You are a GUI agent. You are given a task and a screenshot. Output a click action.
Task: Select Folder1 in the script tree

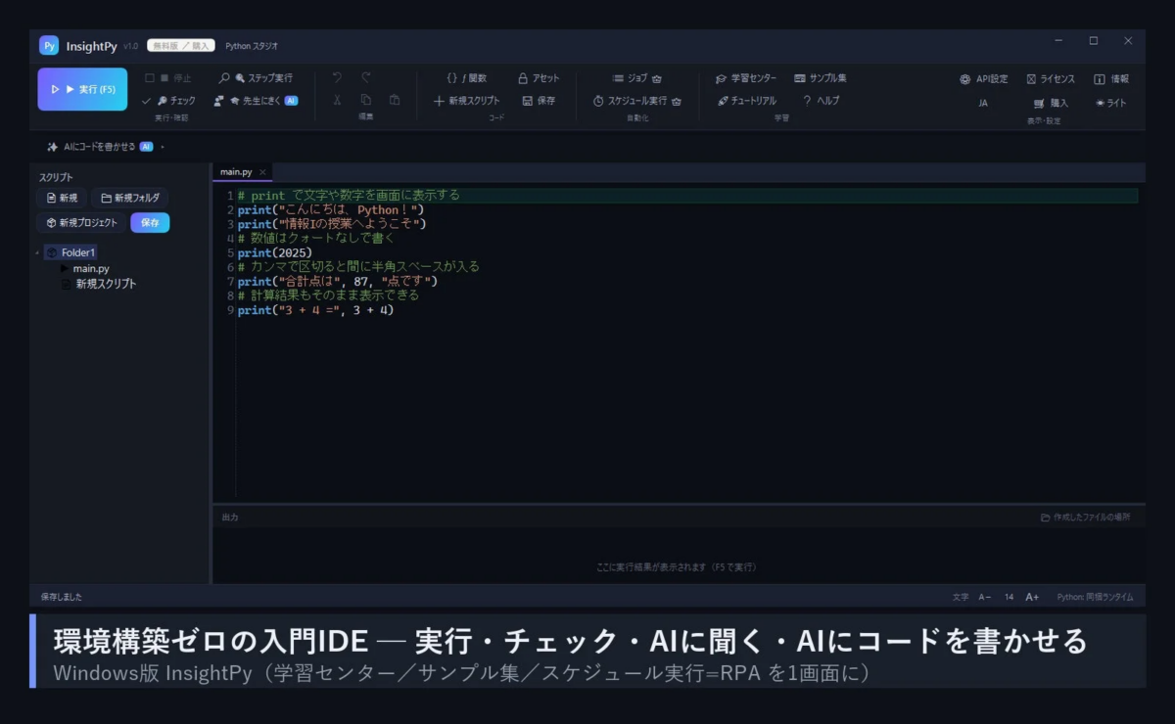pos(71,252)
